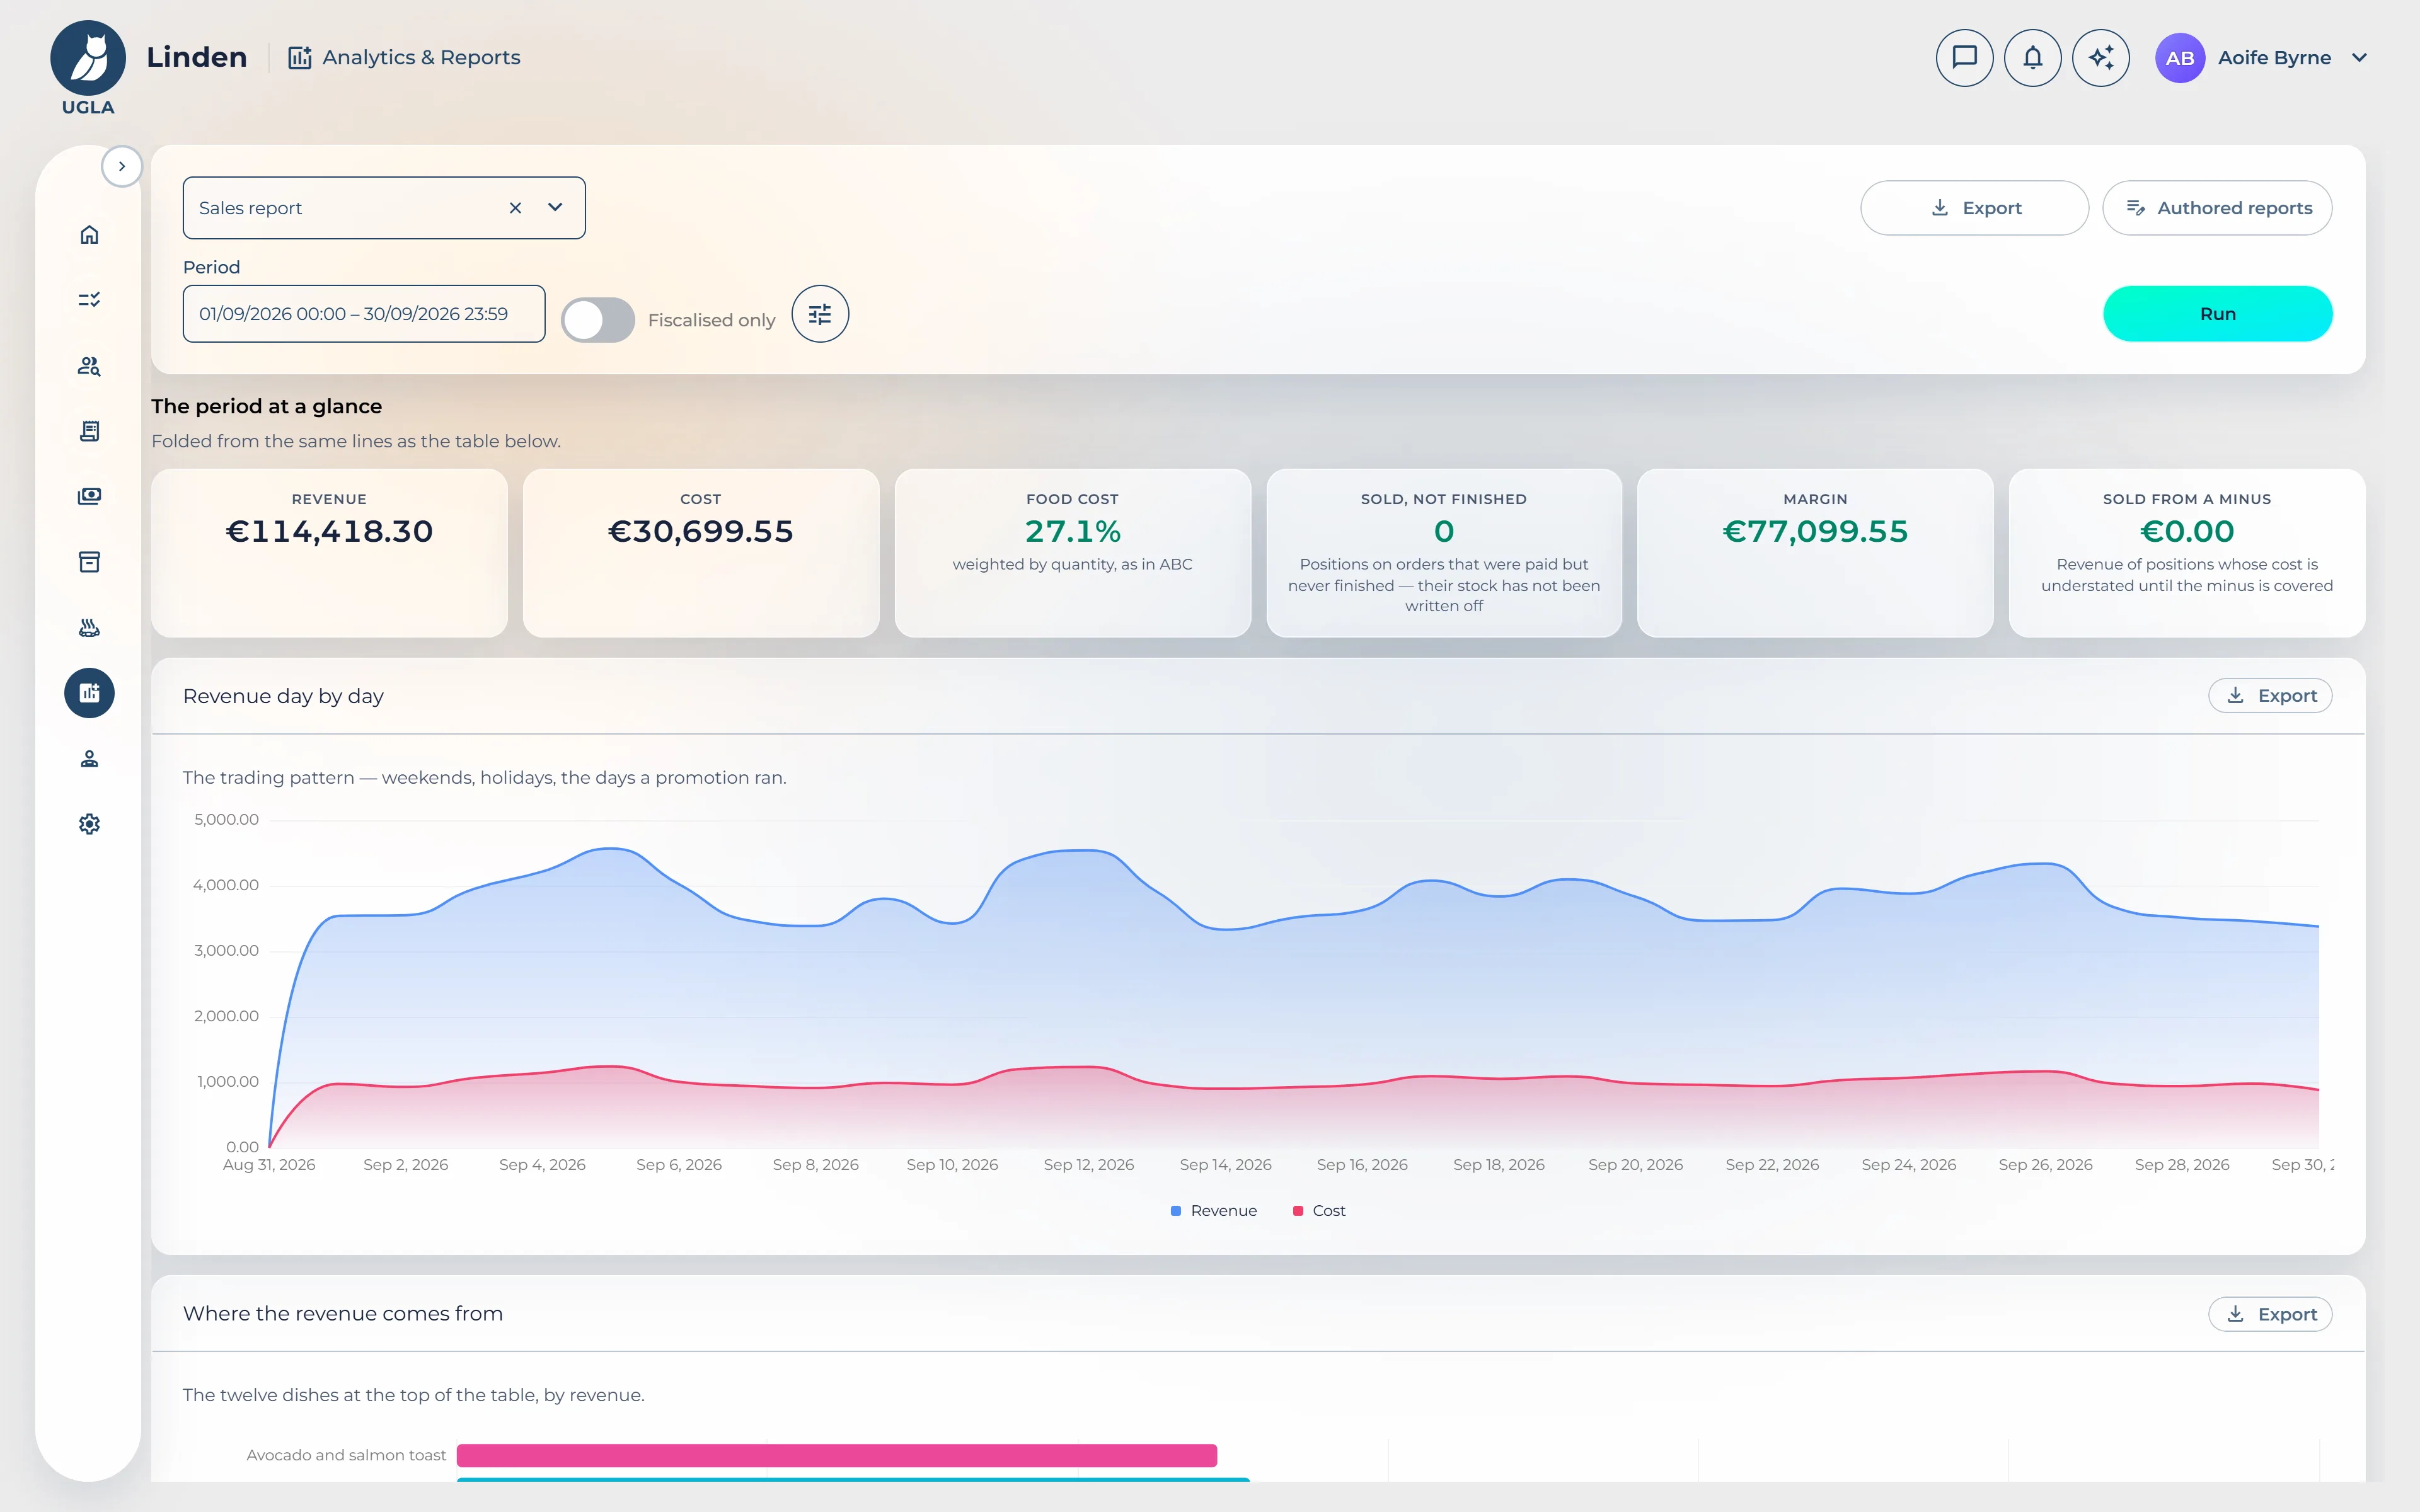The height and width of the screenshot is (1512, 2420).
Task: Open the archive box sidebar icon
Action: pyautogui.click(x=89, y=562)
